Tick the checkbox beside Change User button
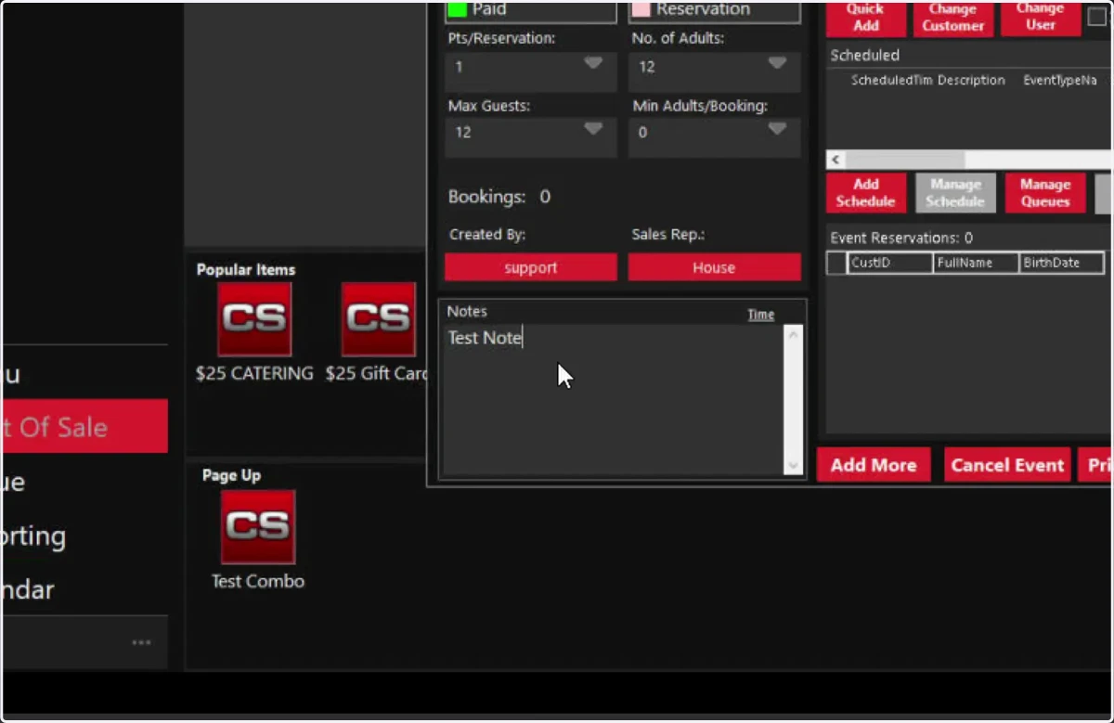 click(x=1096, y=17)
